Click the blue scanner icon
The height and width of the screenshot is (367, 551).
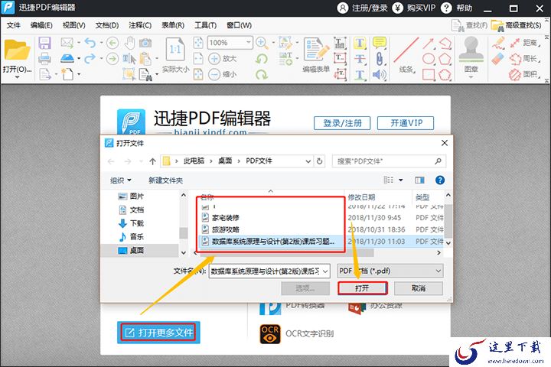(x=67, y=58)
